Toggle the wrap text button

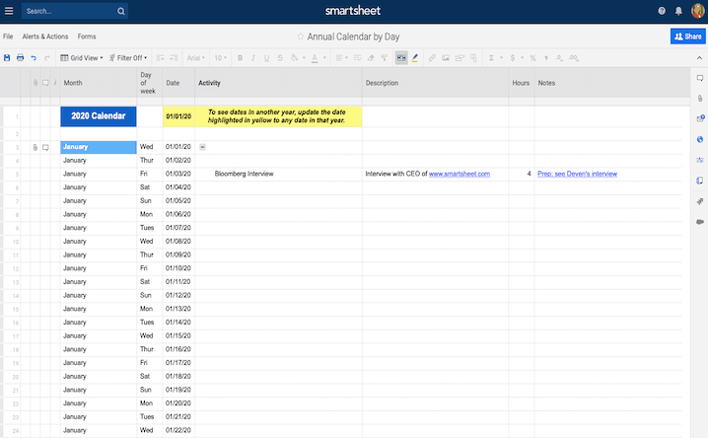(x=401, y=58)
